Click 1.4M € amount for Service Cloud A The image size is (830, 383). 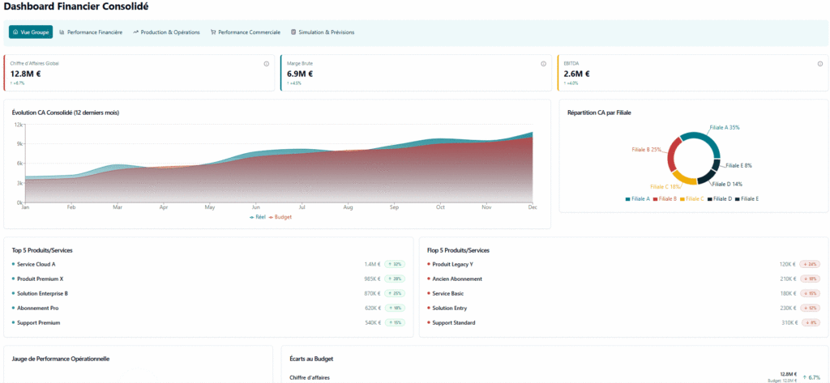pos(373,264)
